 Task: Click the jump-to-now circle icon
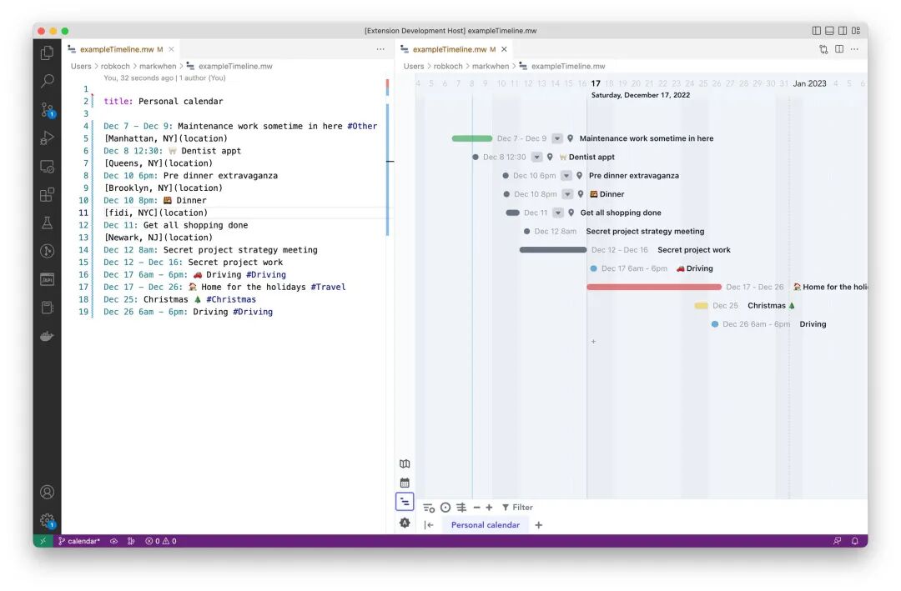(445, 508)
